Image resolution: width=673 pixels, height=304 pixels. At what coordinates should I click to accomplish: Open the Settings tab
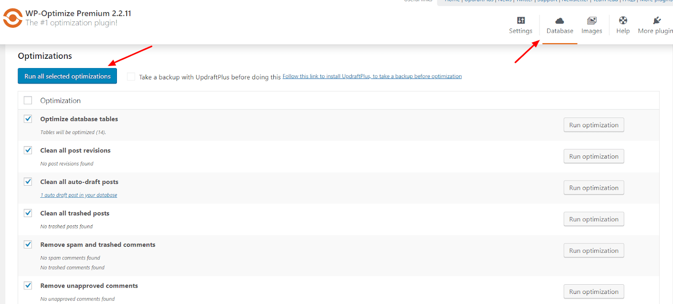[520, 26]
